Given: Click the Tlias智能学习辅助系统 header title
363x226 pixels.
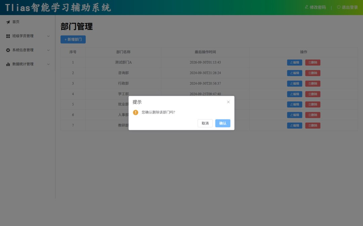Looking at the screenshot, I should tap(58, 8).
